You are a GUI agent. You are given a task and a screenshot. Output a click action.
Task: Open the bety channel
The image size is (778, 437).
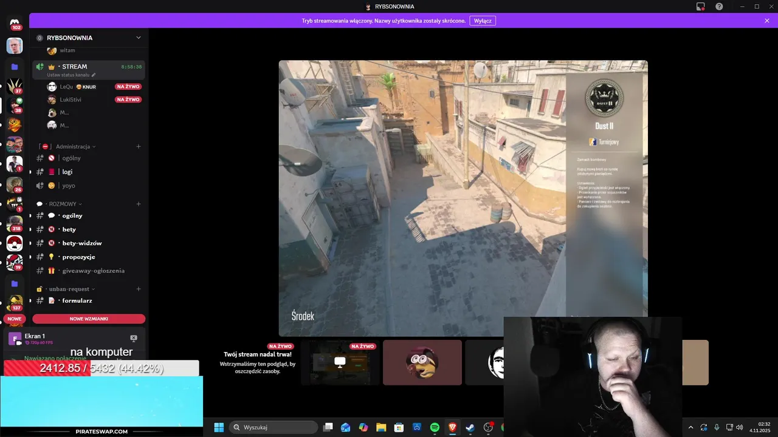[x=89, y=229]
